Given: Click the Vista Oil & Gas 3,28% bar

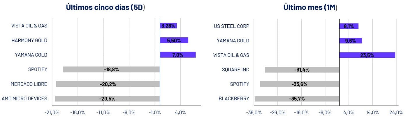Looking at the screenshot, I should coord(168,26).
